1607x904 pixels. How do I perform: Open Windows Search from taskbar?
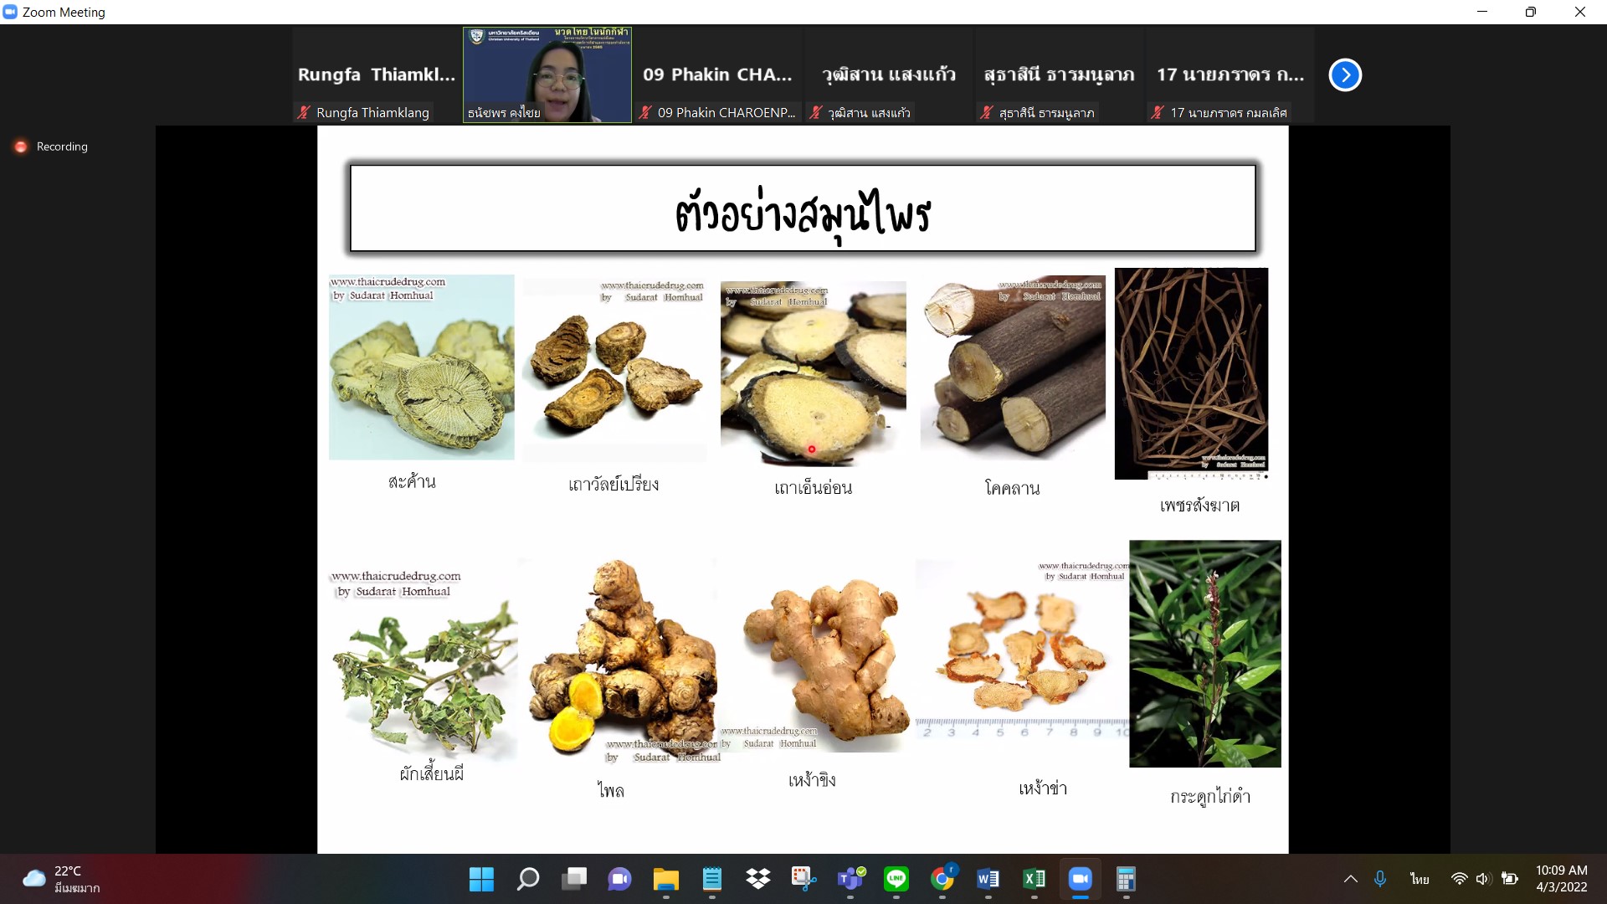[528, 879]
